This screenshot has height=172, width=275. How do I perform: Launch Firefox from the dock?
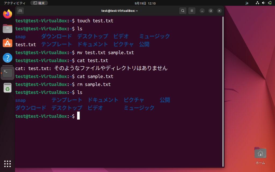8,14
